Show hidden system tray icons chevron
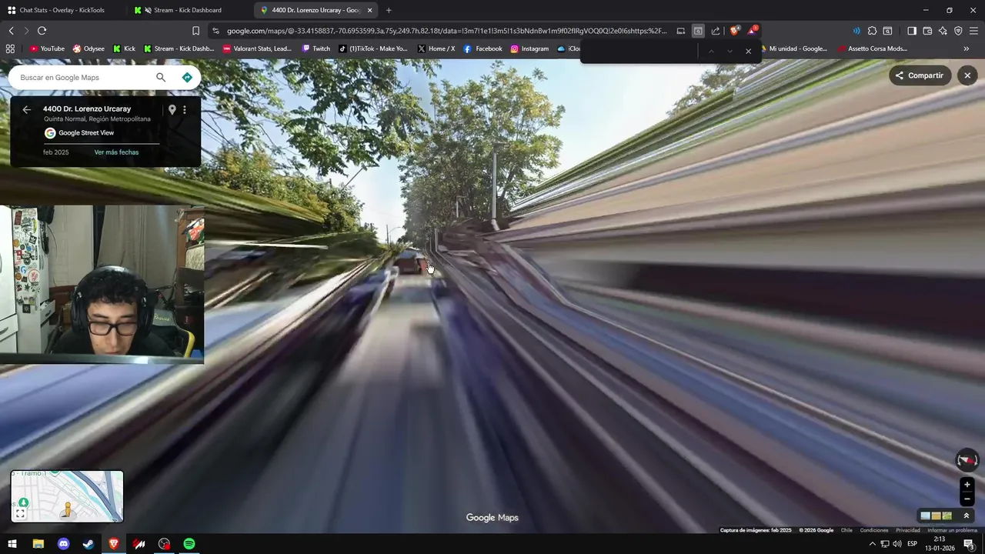 pos(873,544)
